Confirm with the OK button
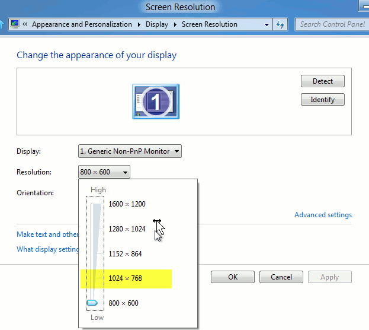This screenshot has height=330, width=369. 233,277
